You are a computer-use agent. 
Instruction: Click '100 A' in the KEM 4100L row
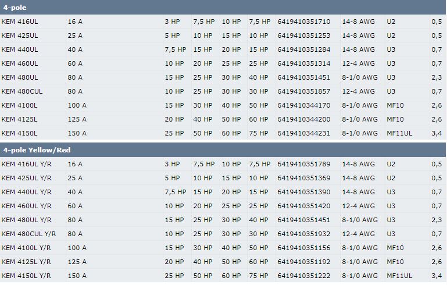[77, 105]
